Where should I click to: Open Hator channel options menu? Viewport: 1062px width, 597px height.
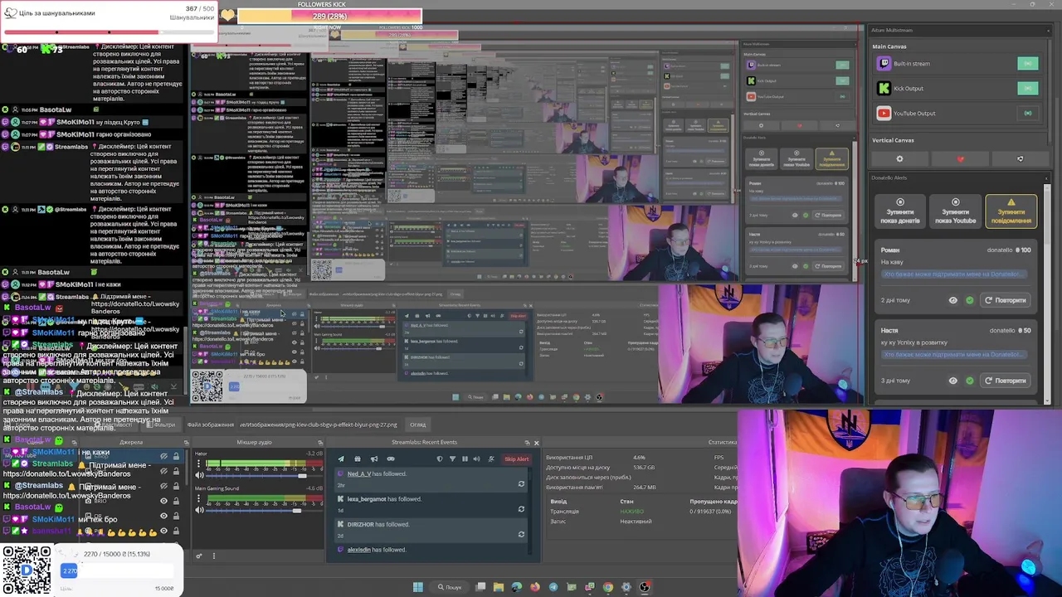[x=199, y=465]
